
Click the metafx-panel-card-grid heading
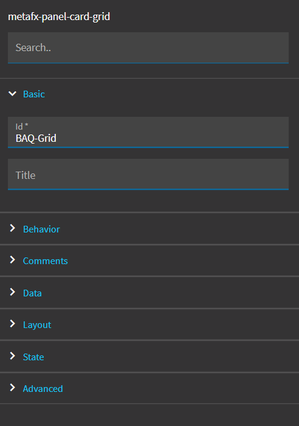[59, 17]
